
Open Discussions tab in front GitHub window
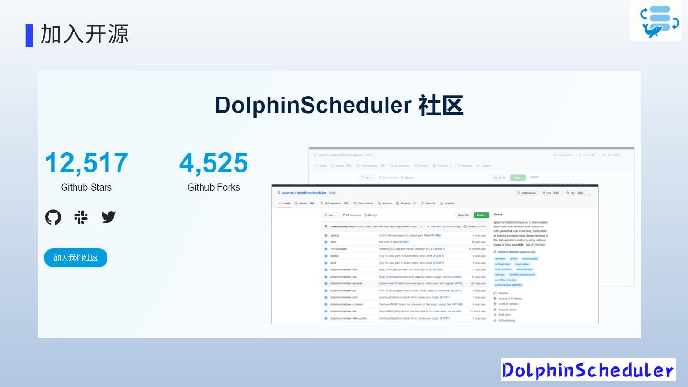click(363, 203)
